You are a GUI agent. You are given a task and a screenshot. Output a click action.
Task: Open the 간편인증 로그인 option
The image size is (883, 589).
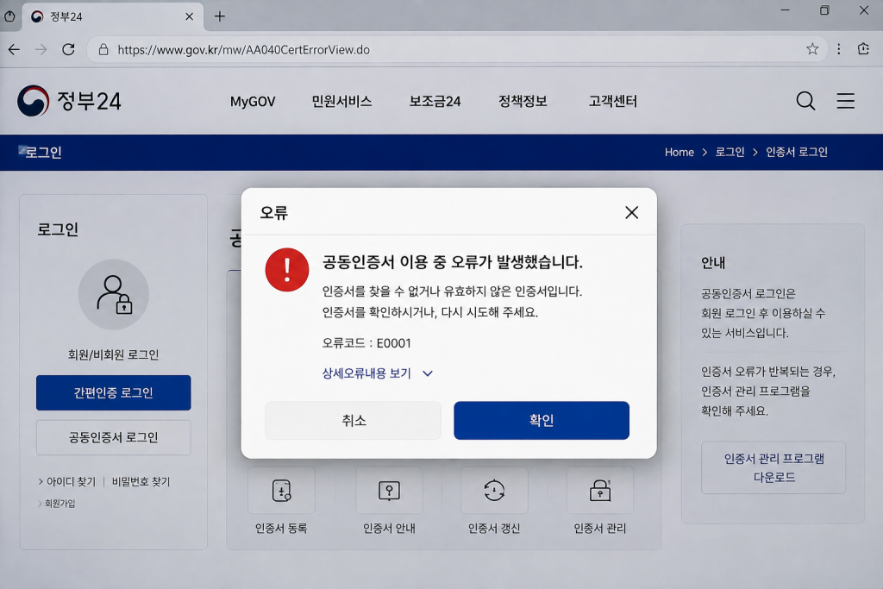tap(113, 392)
